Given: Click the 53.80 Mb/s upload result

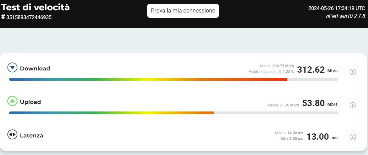Looking at the screenshot, I should coord(320,103).
